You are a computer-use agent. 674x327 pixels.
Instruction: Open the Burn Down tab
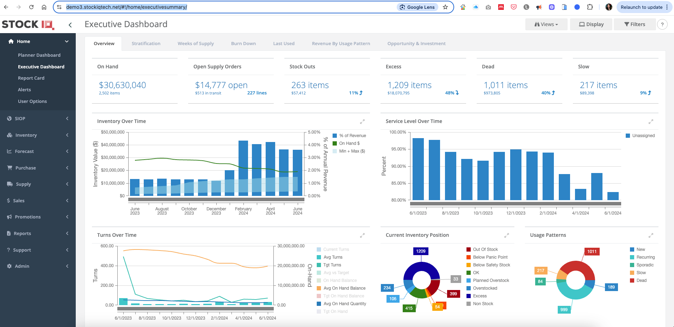click(243, 44)
